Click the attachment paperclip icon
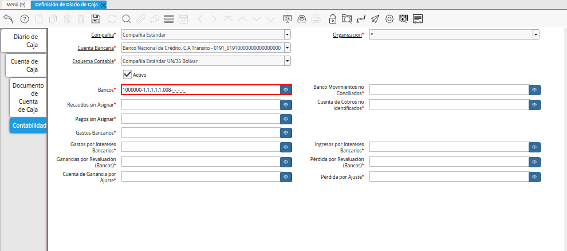The image size is (567, 251). (x=140, y=19)
